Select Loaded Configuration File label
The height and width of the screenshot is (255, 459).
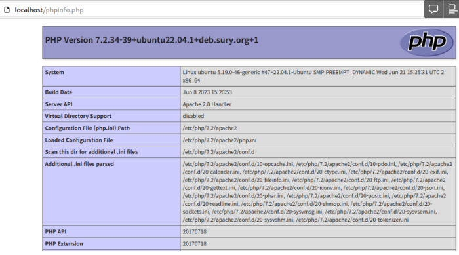pyautogui.click(x=79, y=140)
